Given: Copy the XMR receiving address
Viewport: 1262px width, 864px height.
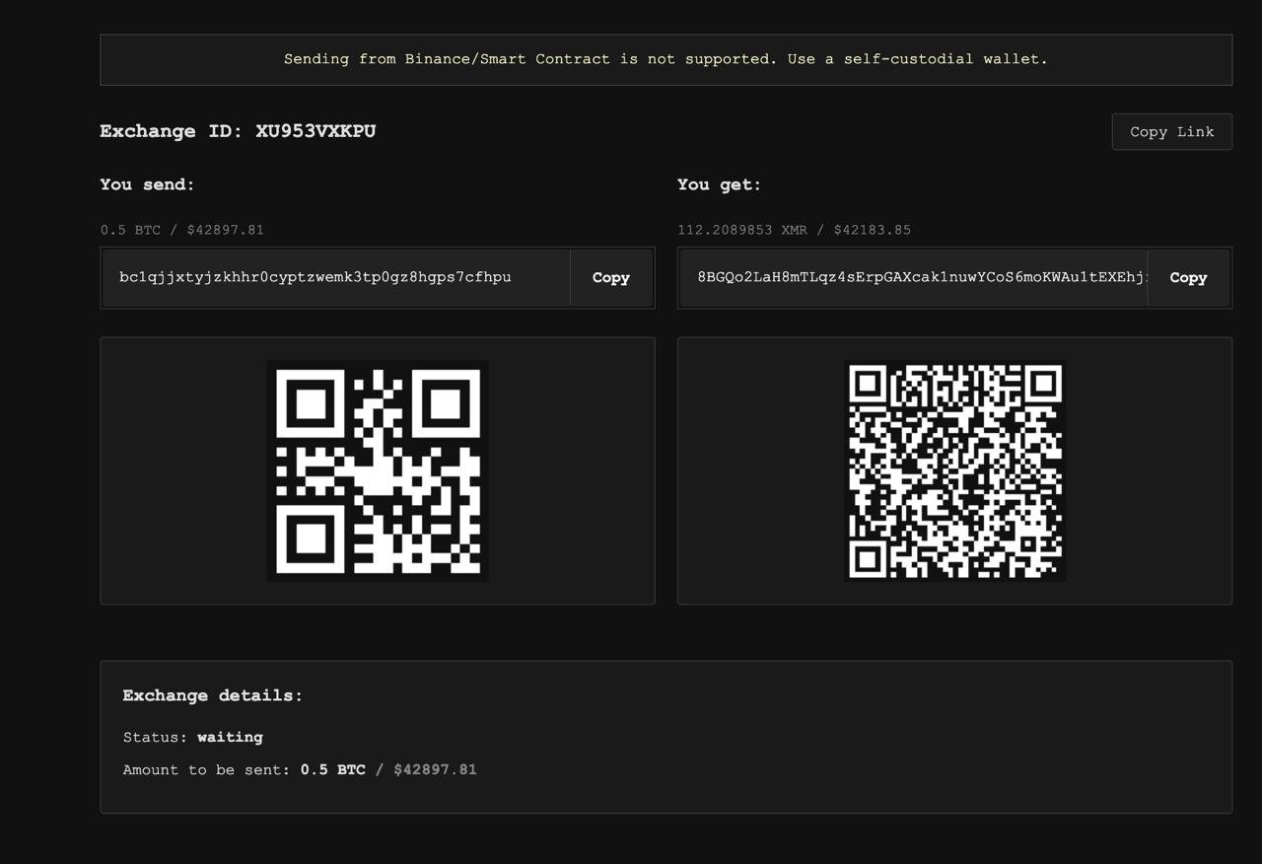Looking at the screenshot, I should [x=1187, y=278].
